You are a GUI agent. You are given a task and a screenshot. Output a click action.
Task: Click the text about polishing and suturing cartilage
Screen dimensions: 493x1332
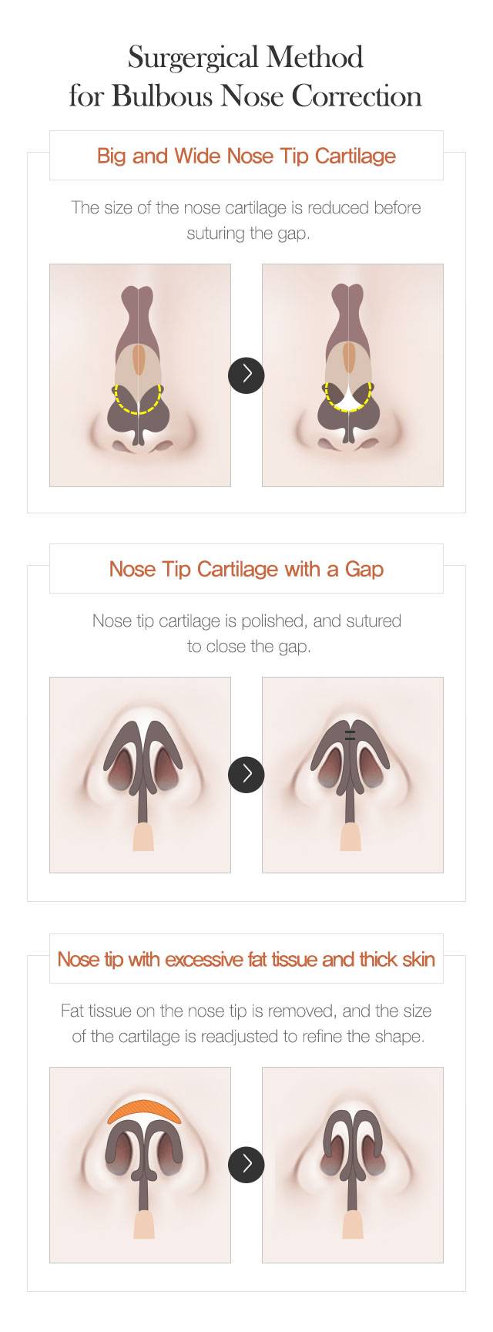[247, 634]
